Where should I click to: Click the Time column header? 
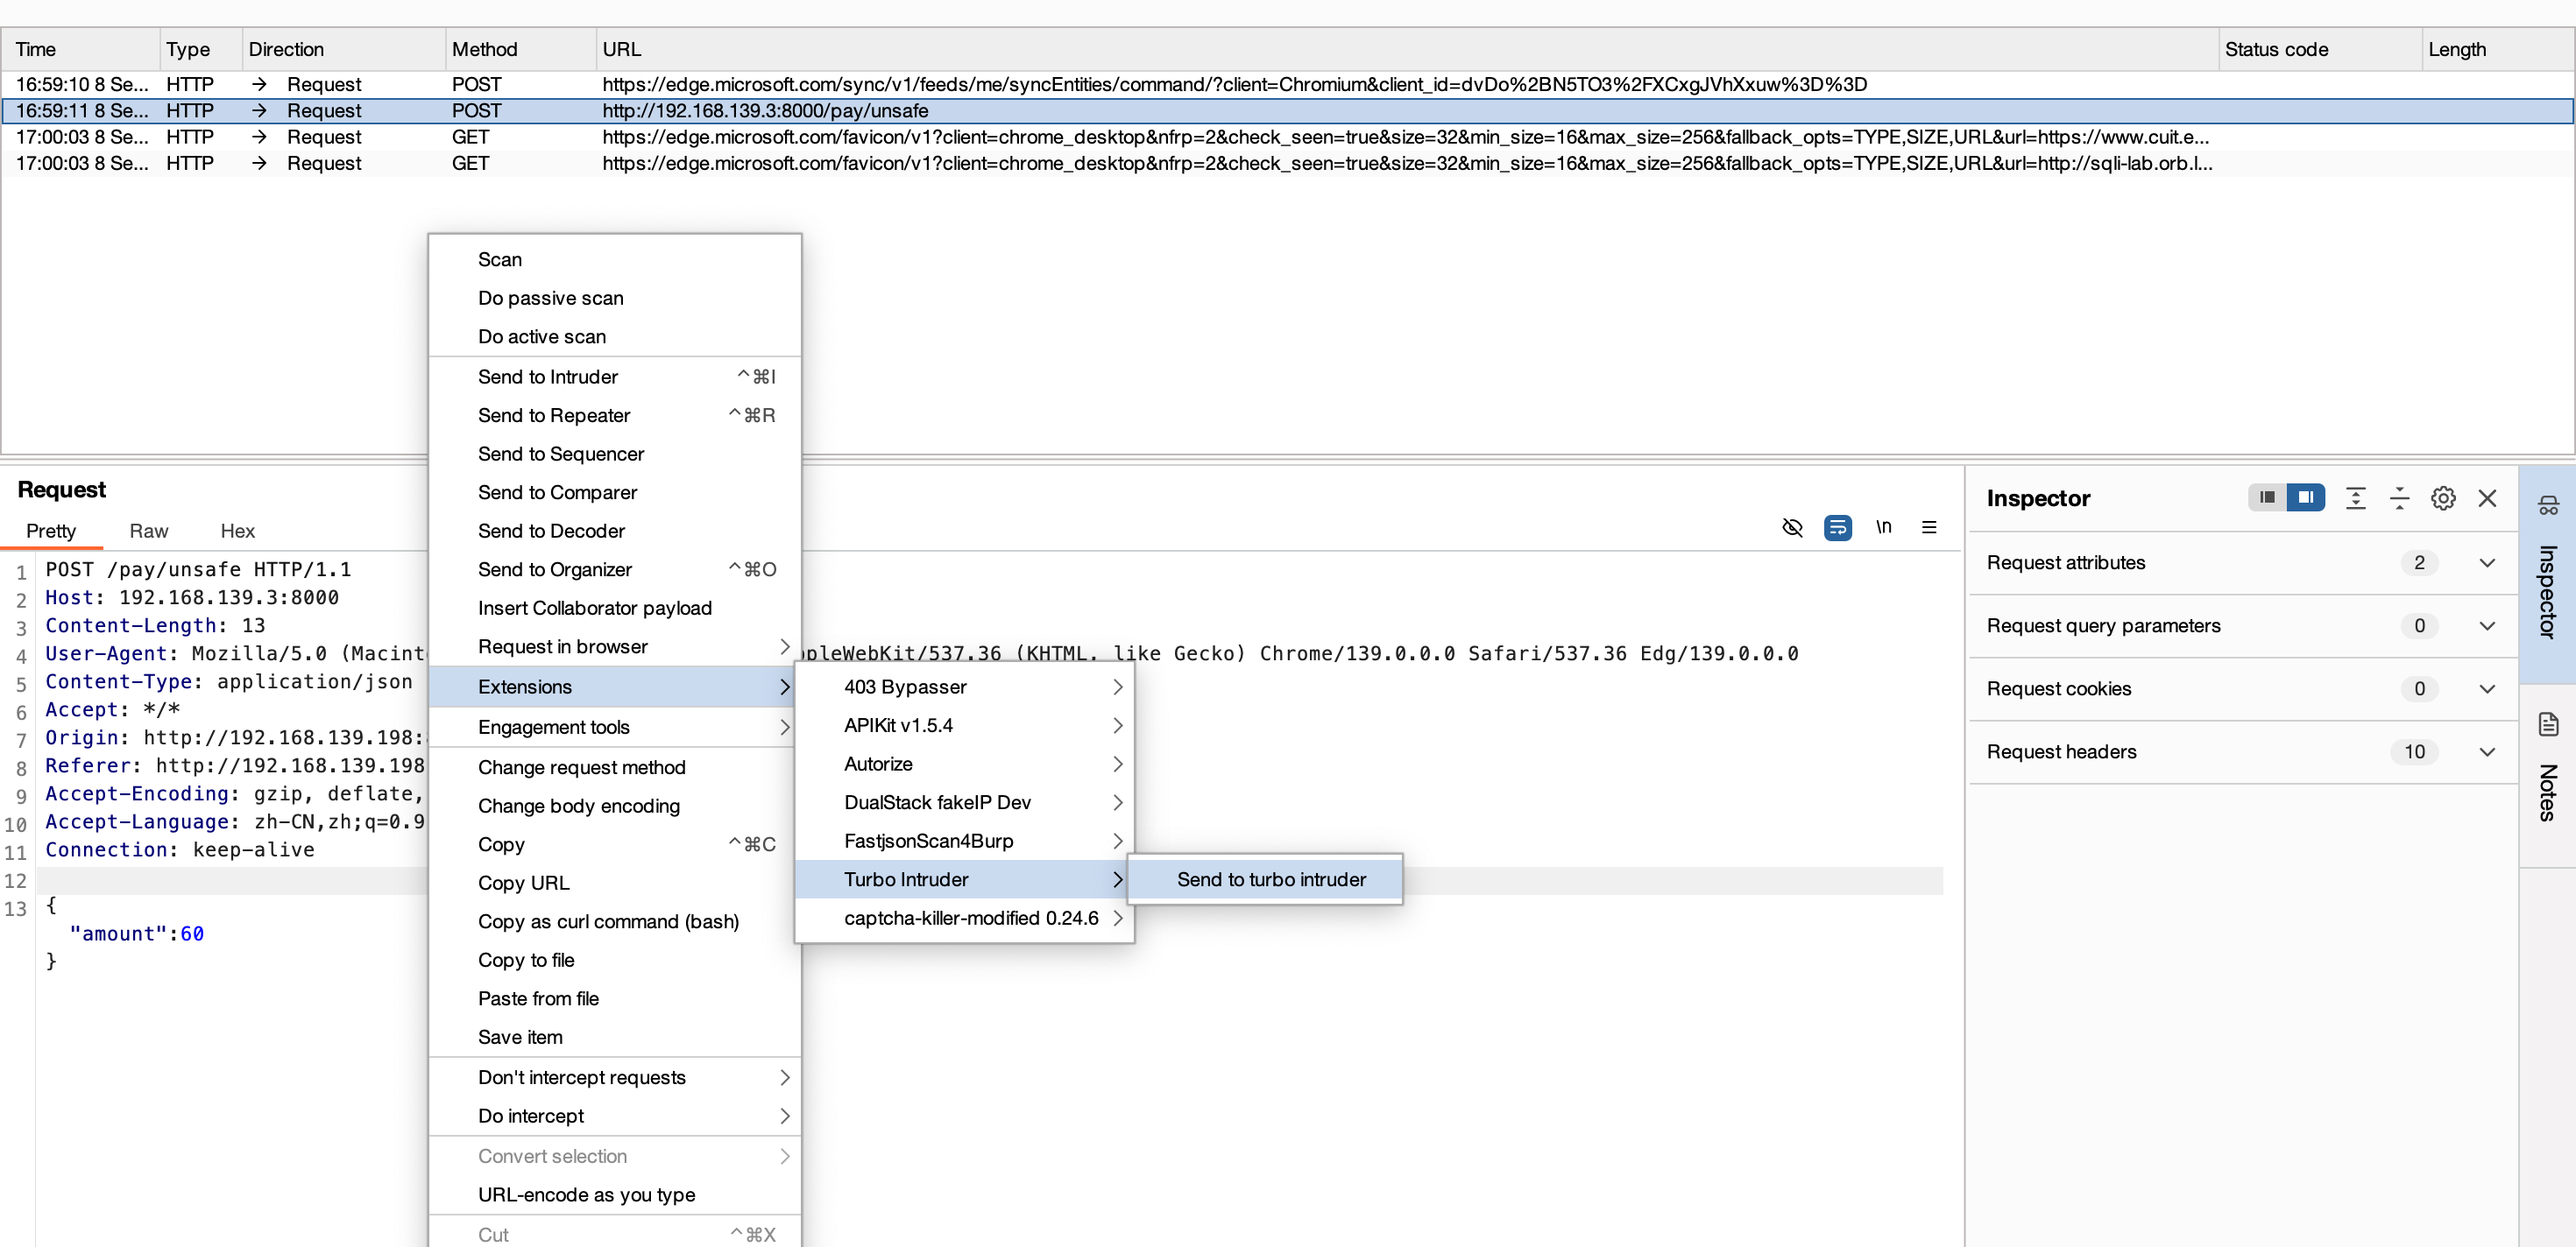(x=80, y=49)
